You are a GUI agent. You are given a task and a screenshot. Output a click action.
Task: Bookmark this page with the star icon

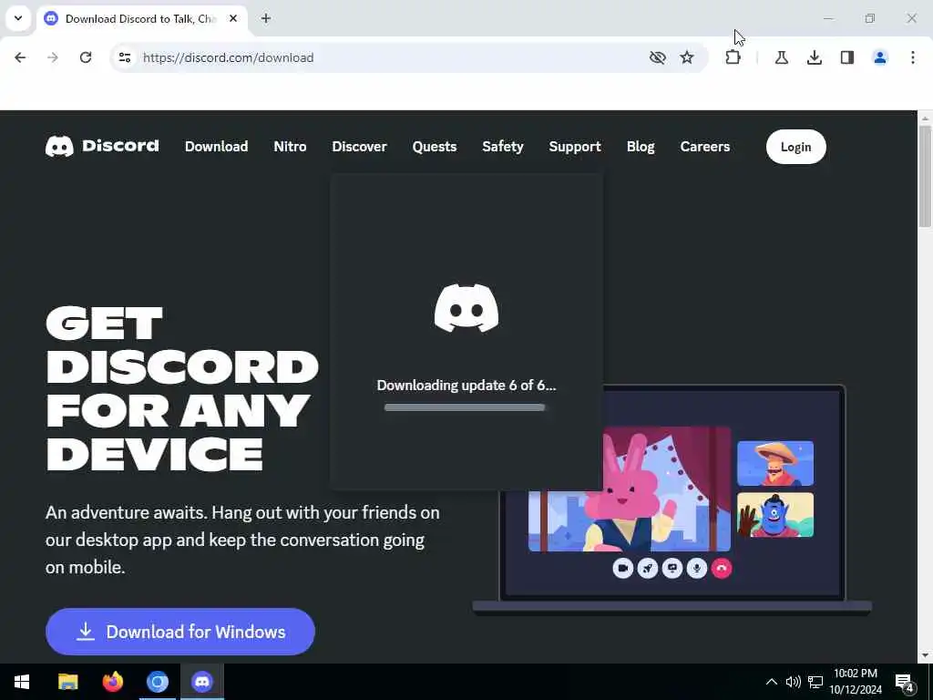pyautogui.click(x=687, y=57)
